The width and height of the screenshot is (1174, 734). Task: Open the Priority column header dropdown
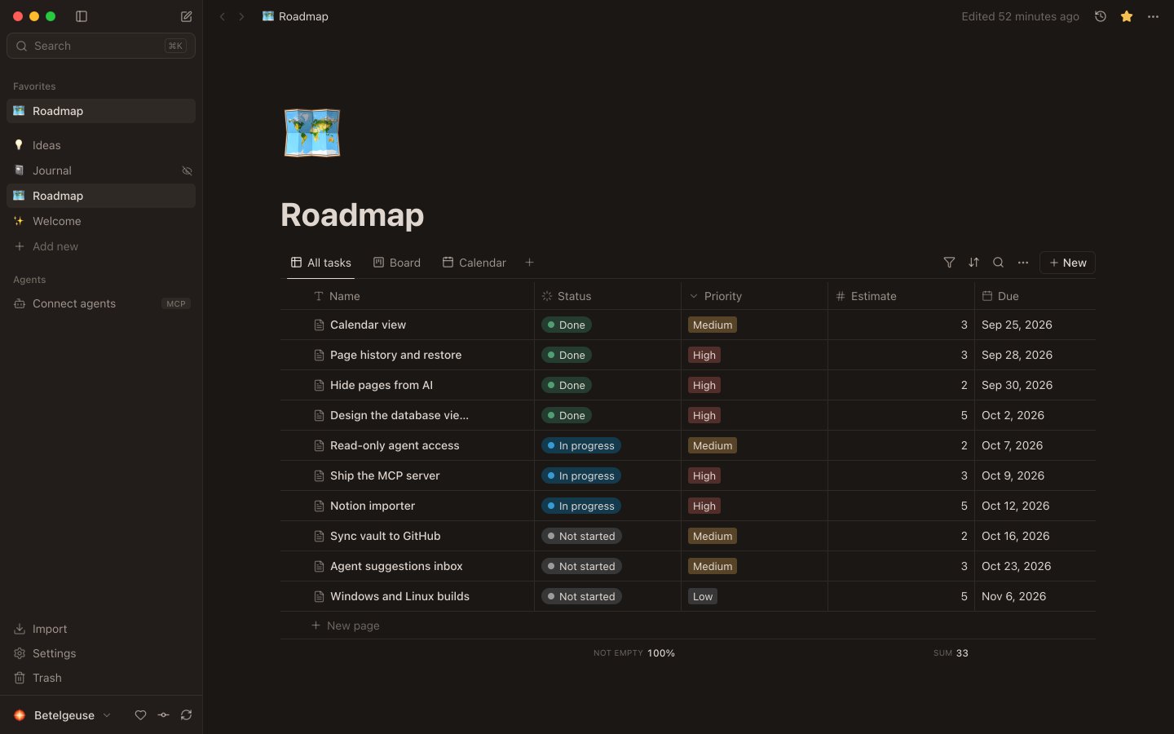click(754, 296)
